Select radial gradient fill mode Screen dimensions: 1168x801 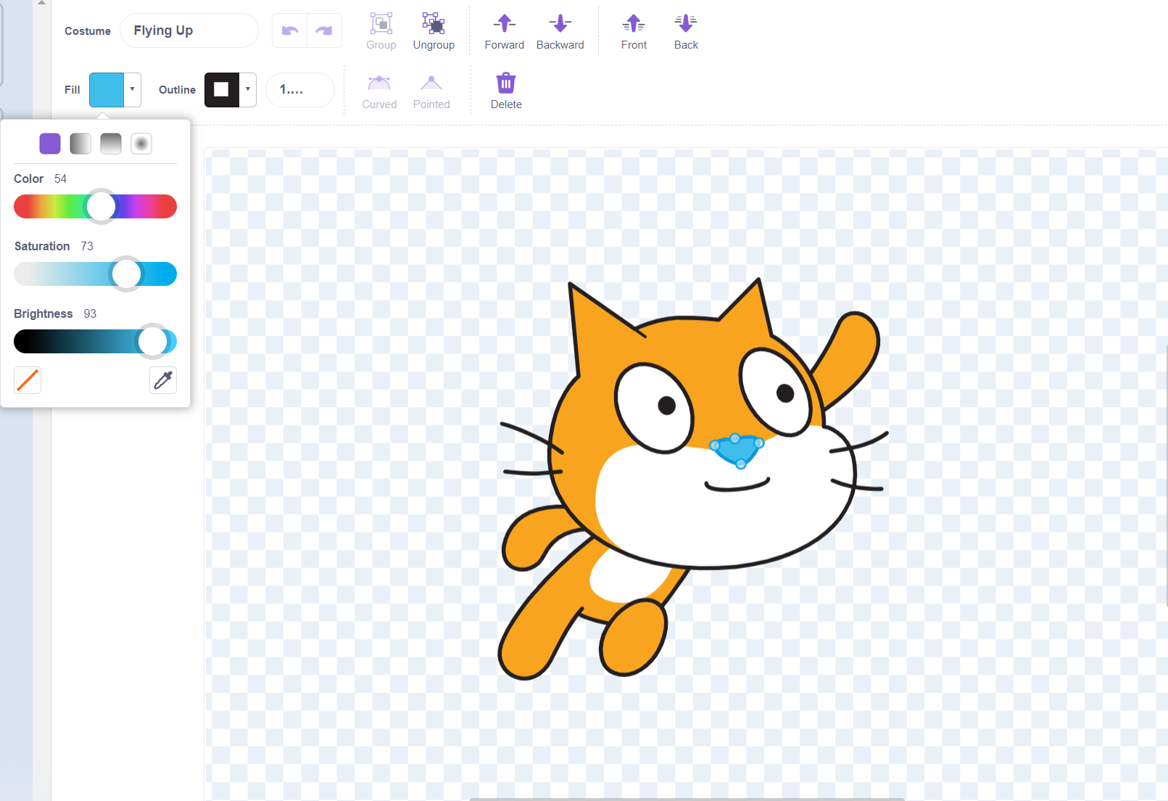tap(141, 144)
